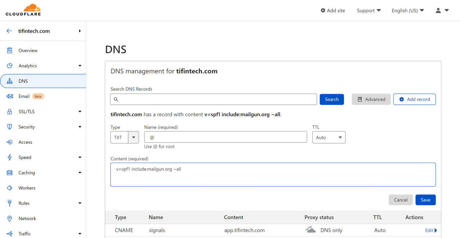Viewport: 460px width, 238px height.
Task: Open the English (US) language menu
Action: (408, 10)
